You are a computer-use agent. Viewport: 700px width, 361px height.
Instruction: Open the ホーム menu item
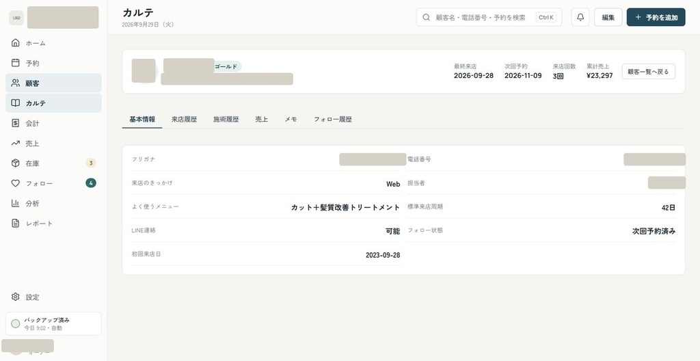[x=53, y=43]
